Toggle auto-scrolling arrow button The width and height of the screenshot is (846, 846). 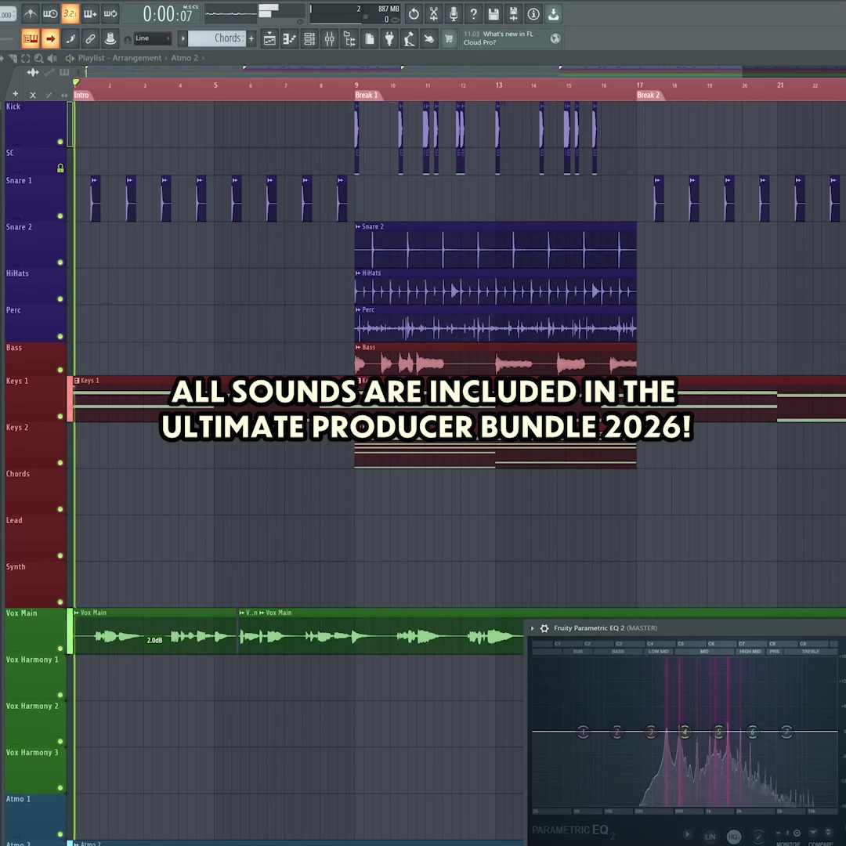[x=50, y=38]
